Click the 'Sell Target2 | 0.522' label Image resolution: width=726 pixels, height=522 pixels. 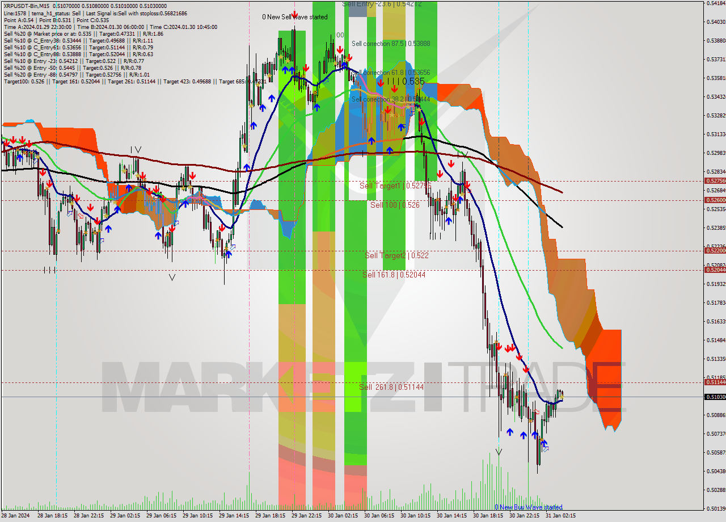pos(397,255)
